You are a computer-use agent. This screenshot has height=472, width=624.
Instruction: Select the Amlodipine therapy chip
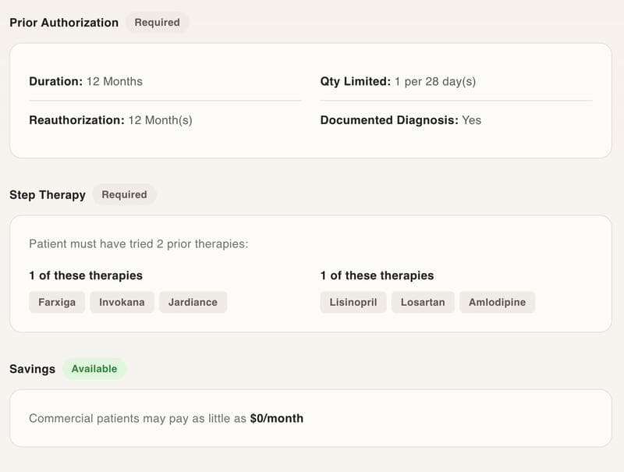pos(497,302)
